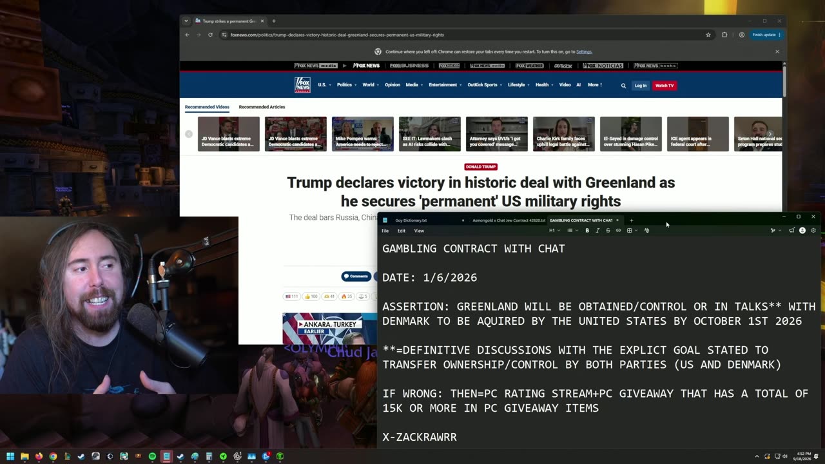
Task: Open the ICE agent appears video thumbnail
Action: pyautogui.click(x=698, y=134)
